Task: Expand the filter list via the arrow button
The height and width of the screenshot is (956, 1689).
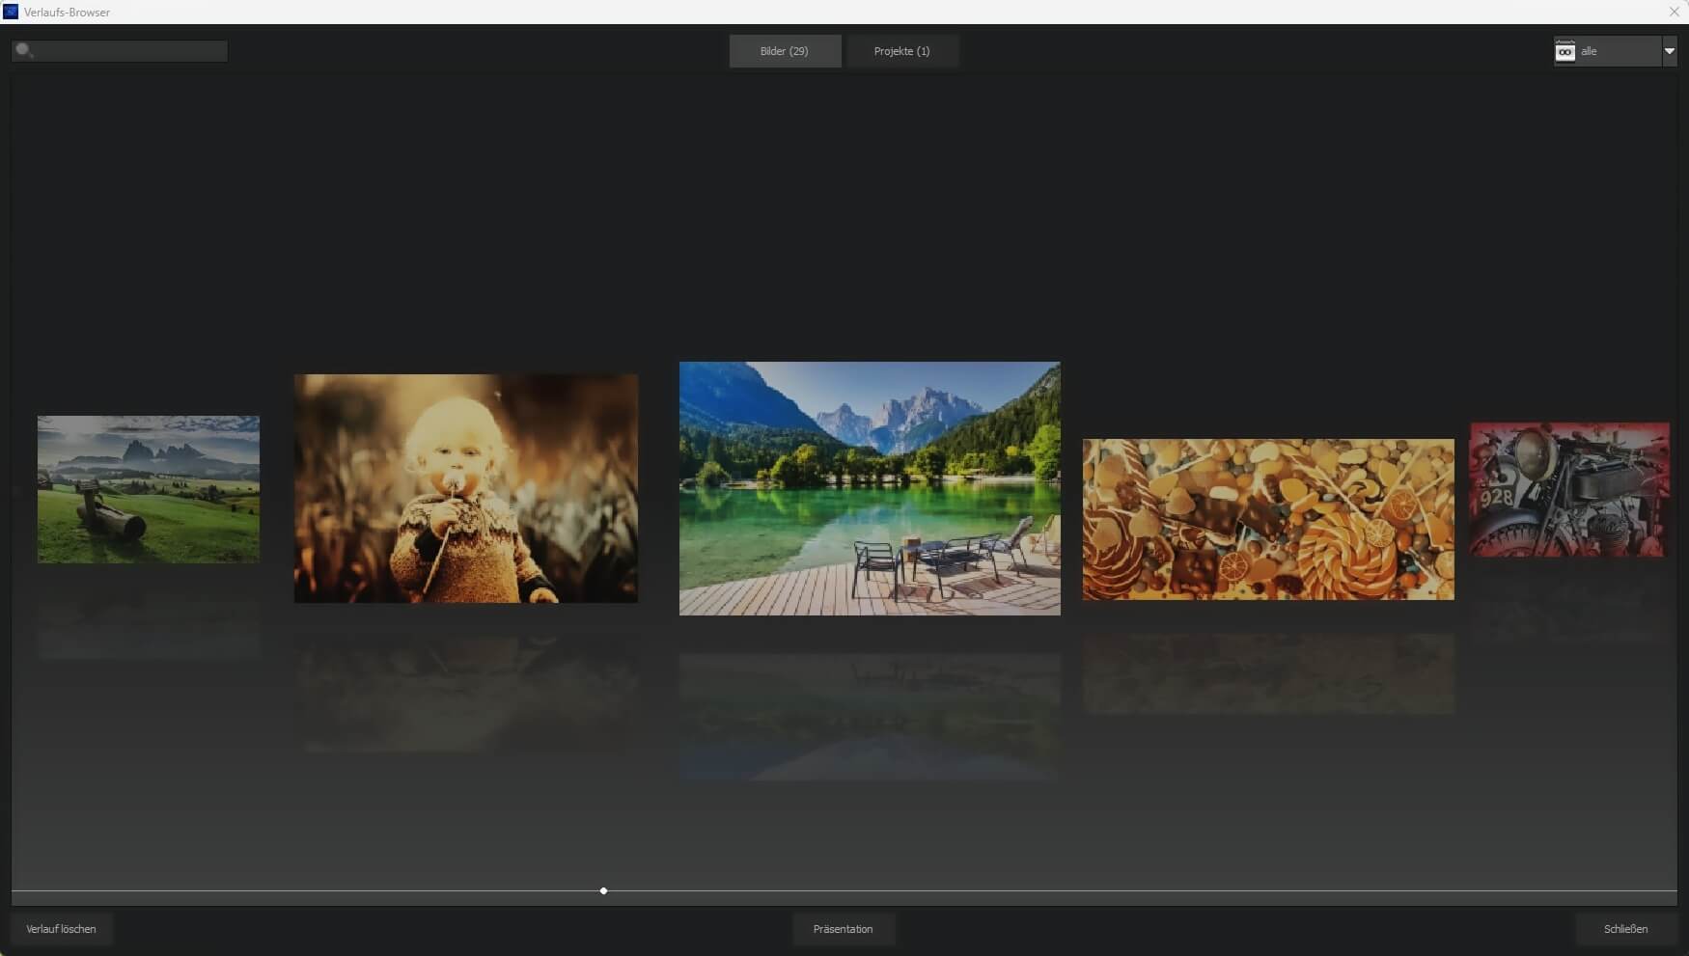Action: click(1670, 51)
